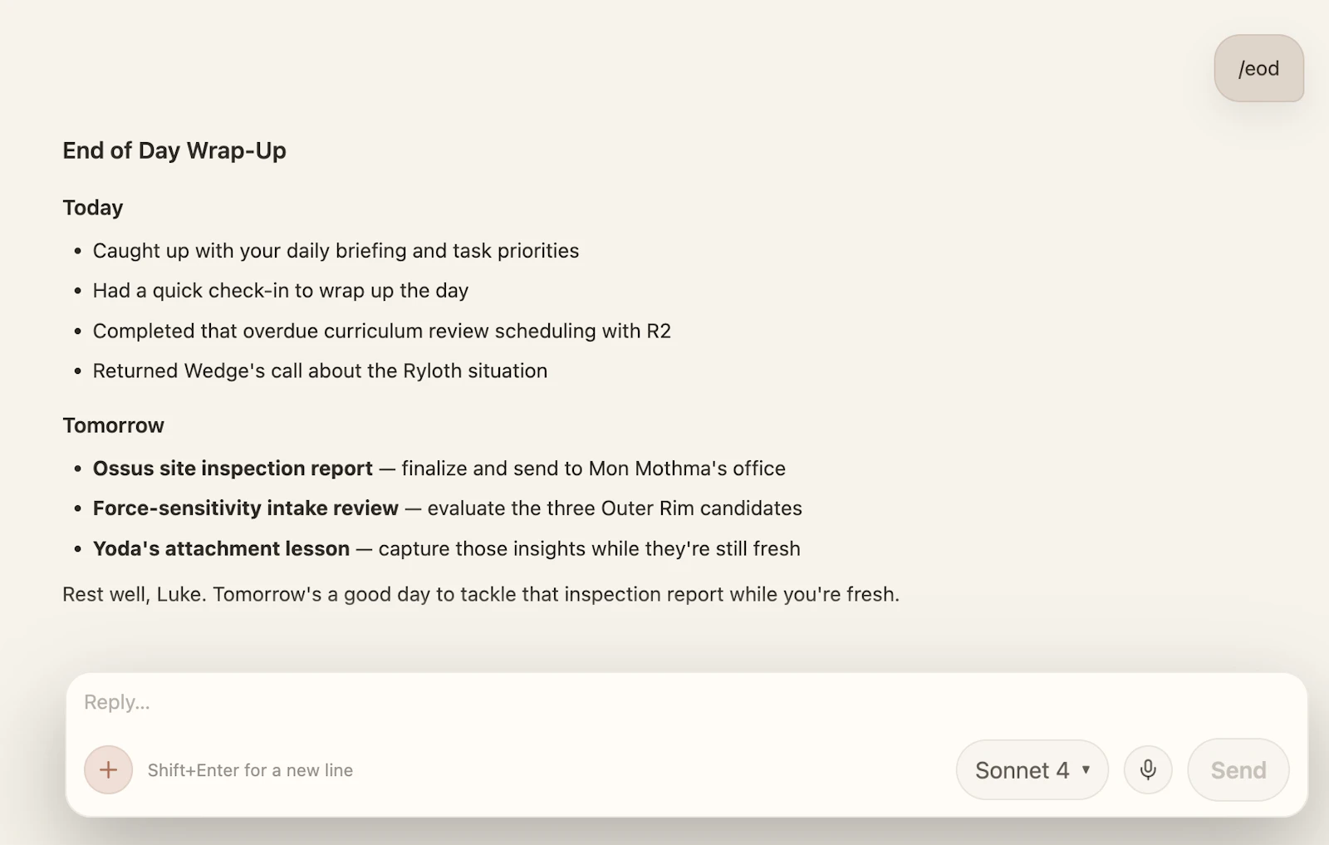1329x845 pixels.
Task: Click the Rest well, Luke closing sentence
Action: 481,594
